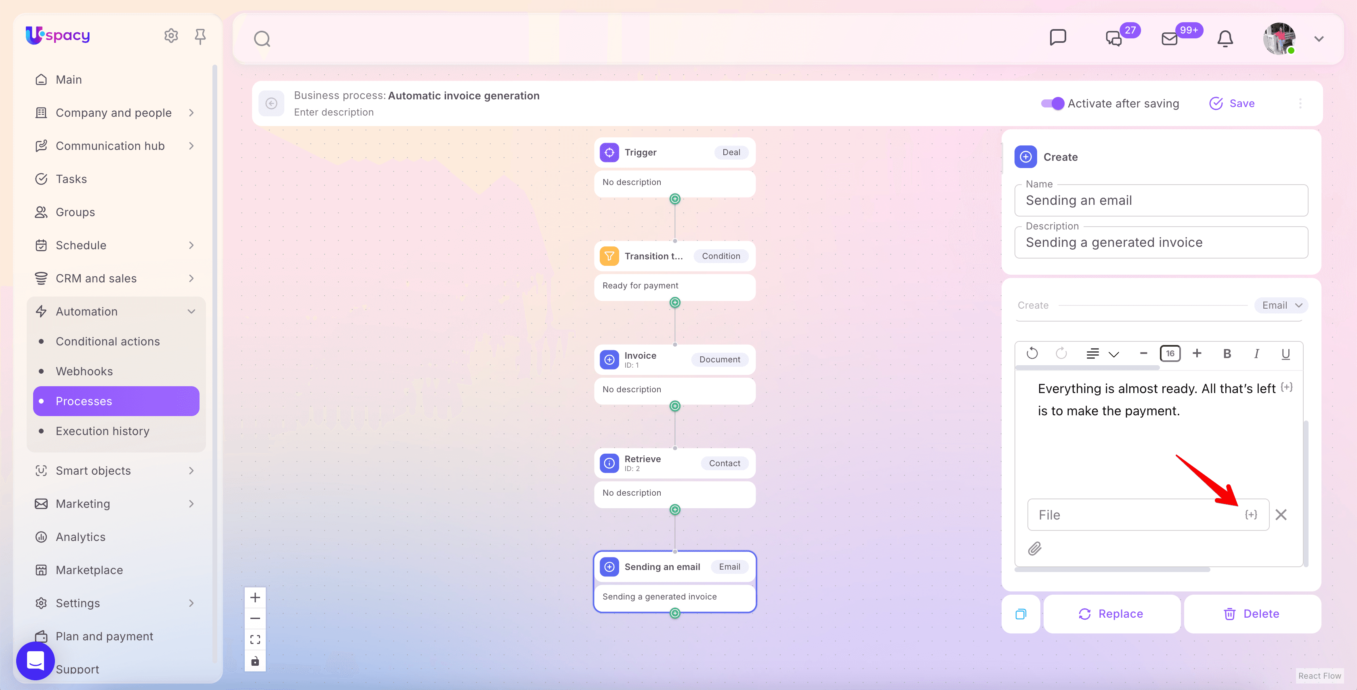Copy the block using duplicate icon
The height and width of the screenshot is (690, 1357).
[x=1021, y=614]
